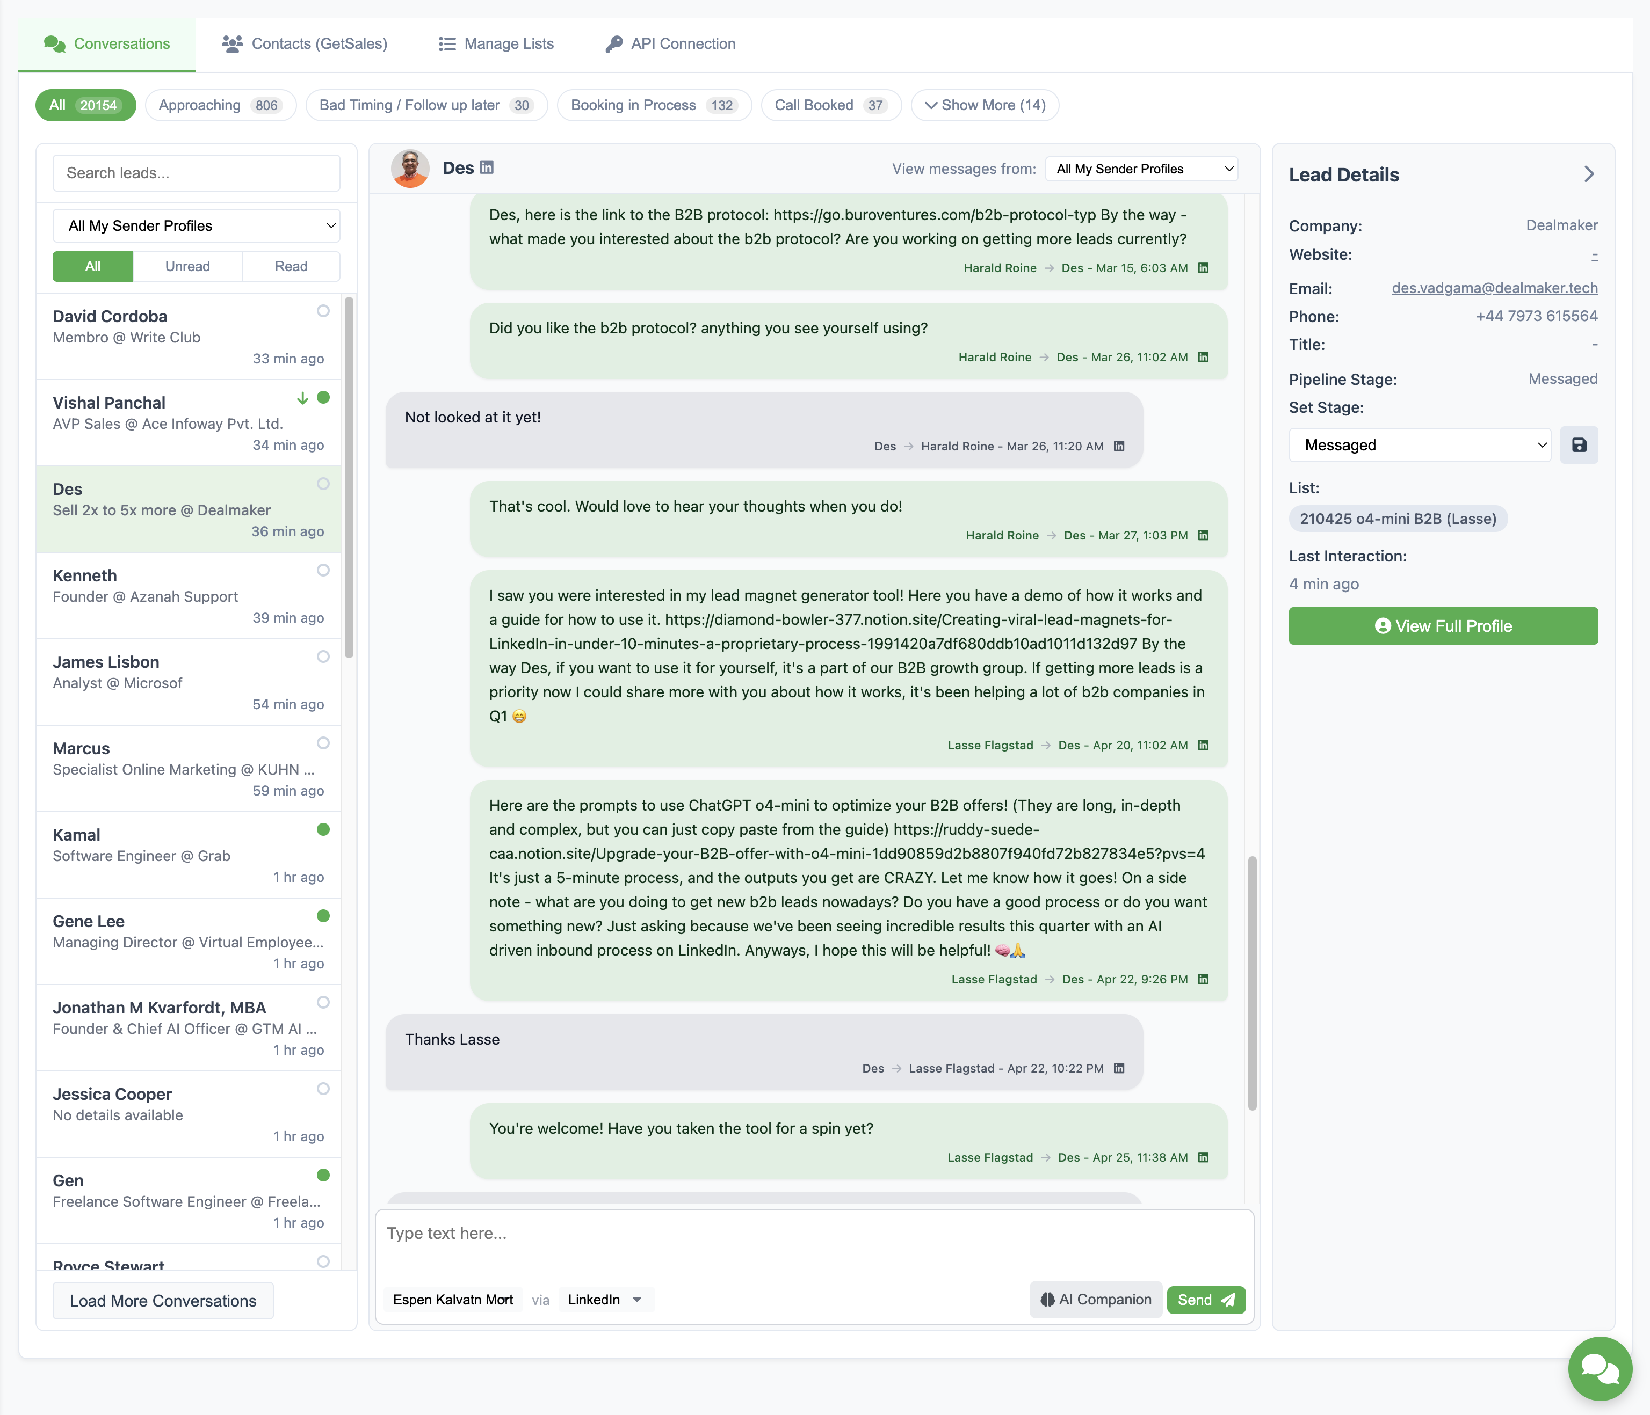Focus the Type text here message box
Screen dimensions: 1650x1415
[814, 1242]
